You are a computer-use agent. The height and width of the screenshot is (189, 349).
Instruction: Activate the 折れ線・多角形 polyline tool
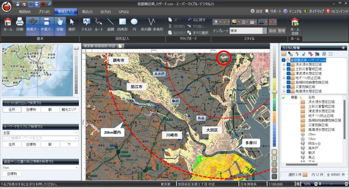click(152, 24)
